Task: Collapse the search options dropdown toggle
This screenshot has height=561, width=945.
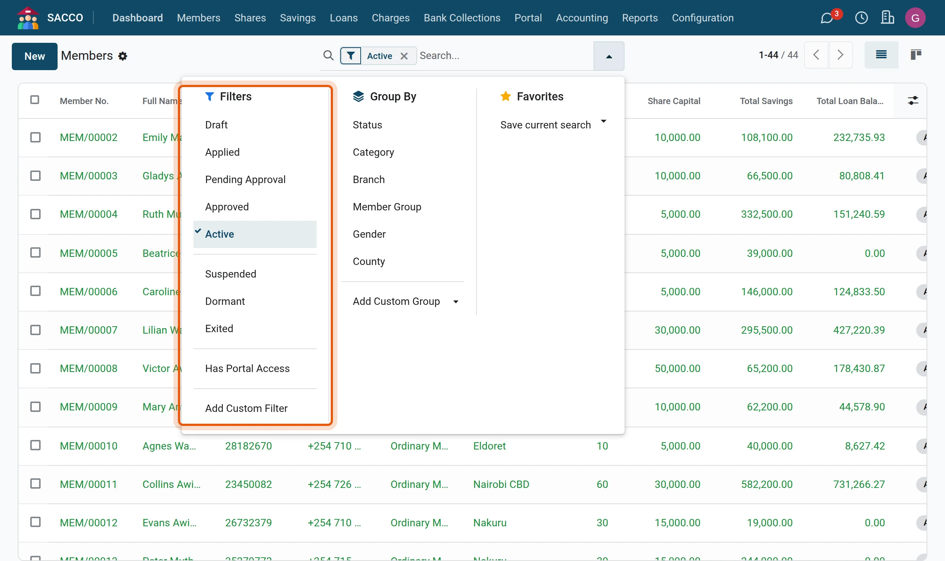Action: (609, 56)
